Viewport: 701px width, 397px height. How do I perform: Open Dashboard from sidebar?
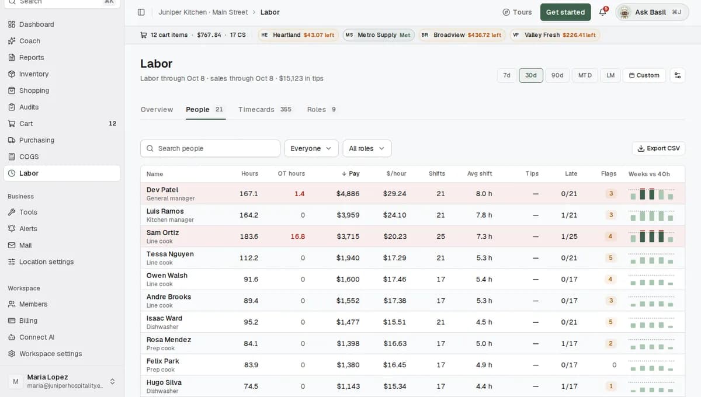click(x=62, y=25)
